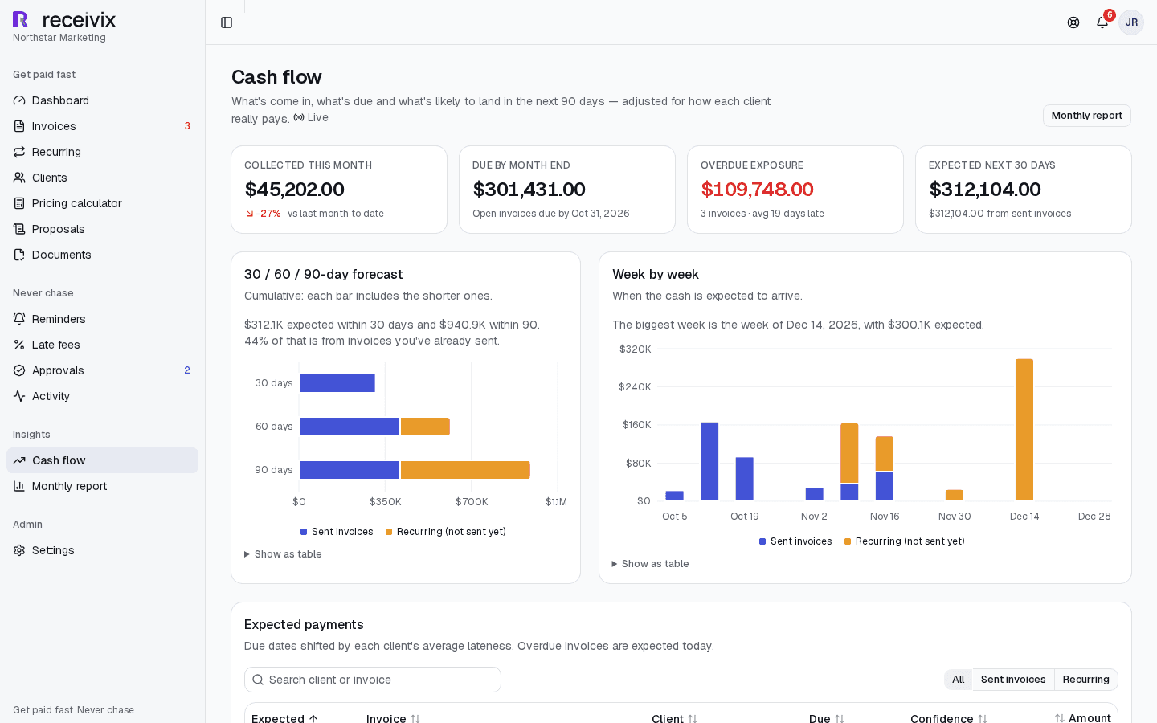Click the Approvals check badge icon
The height and width of the screenshot is (723, 1157).
tap(19, 370)
